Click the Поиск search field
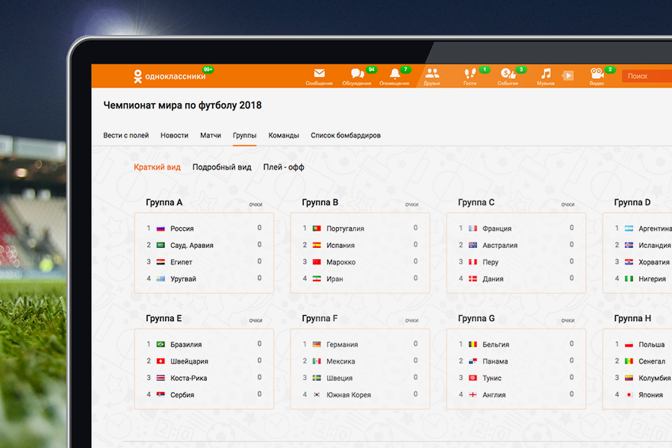Viewport: 672px width, 448px height. pyautogui.click(x=646, y=76)
